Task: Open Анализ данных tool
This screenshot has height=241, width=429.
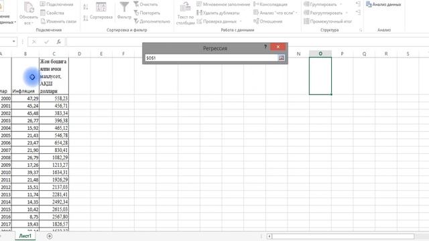Action: pyautogui.click(x=383, y=5)
